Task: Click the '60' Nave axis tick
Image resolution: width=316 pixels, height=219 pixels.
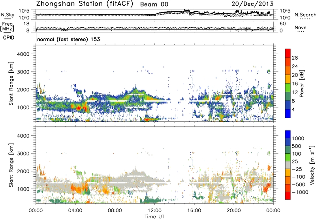Action: pos(282,24)
